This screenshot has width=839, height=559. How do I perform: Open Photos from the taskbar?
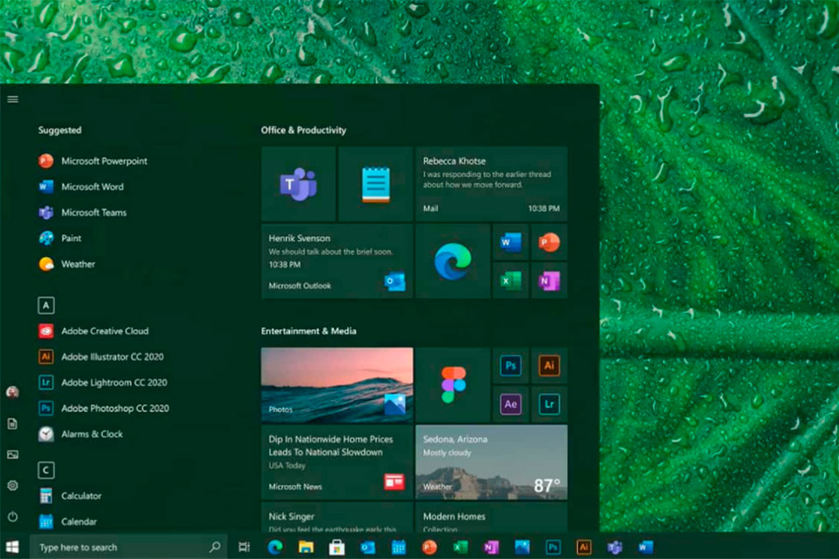(522, 547)
